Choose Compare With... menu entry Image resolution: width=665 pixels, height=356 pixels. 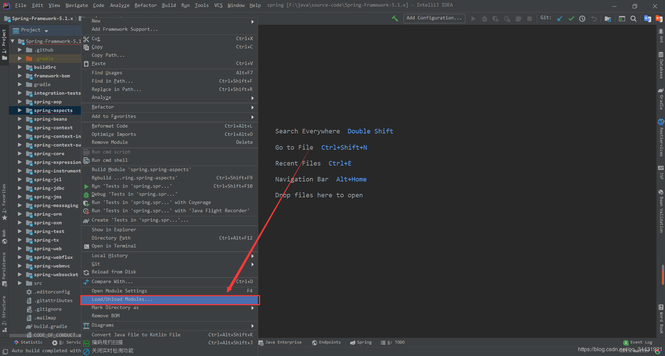coord(170,282)
